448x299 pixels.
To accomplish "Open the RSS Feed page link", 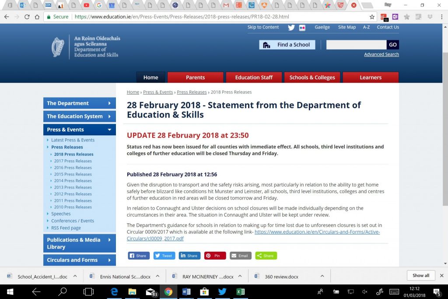I will coord(66,228).
